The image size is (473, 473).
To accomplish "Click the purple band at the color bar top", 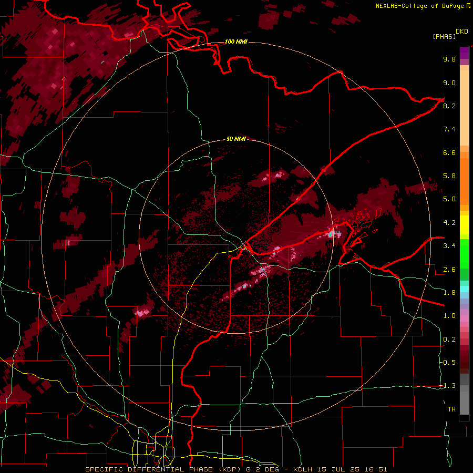I will click(464, 53).
